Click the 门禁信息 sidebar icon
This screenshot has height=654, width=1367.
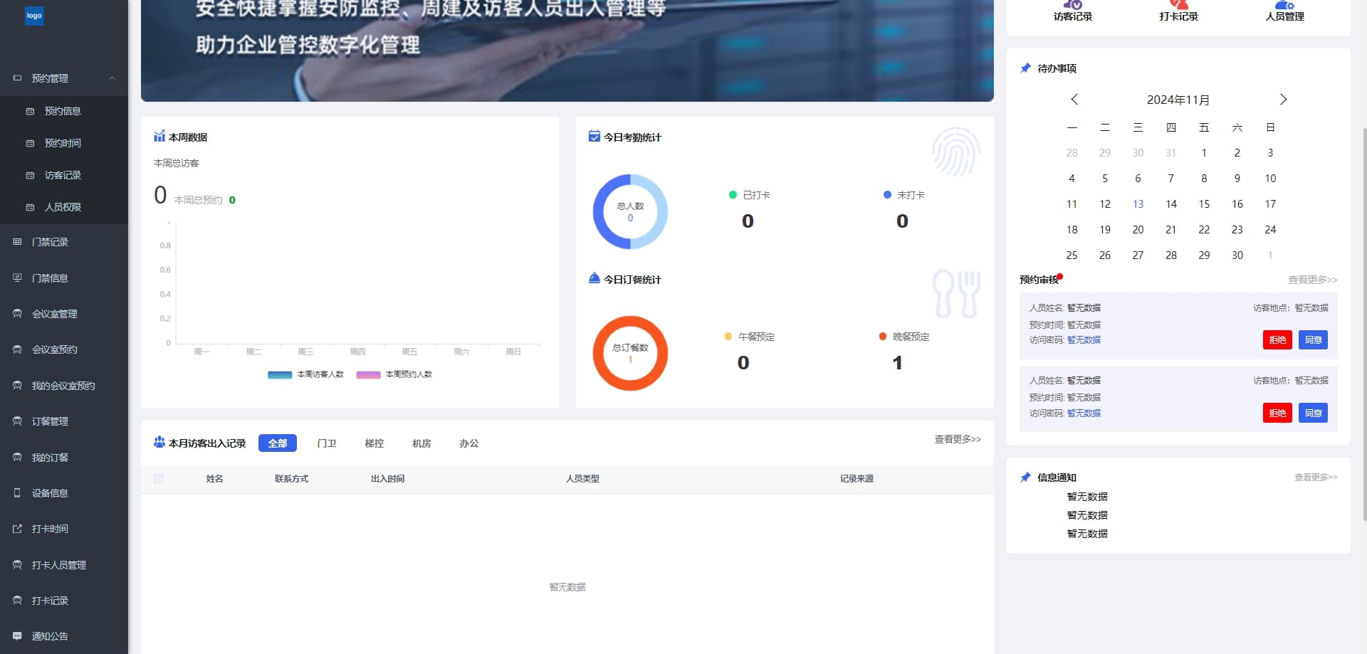(x=17, y=278)
